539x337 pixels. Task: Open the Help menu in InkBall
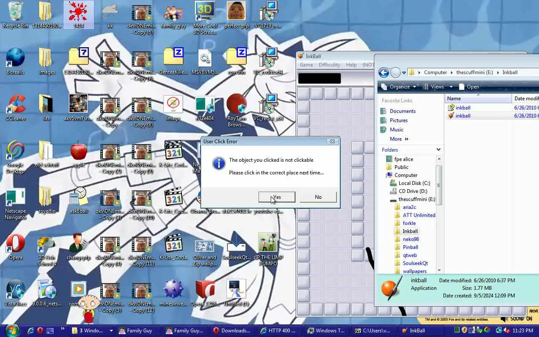351,65
